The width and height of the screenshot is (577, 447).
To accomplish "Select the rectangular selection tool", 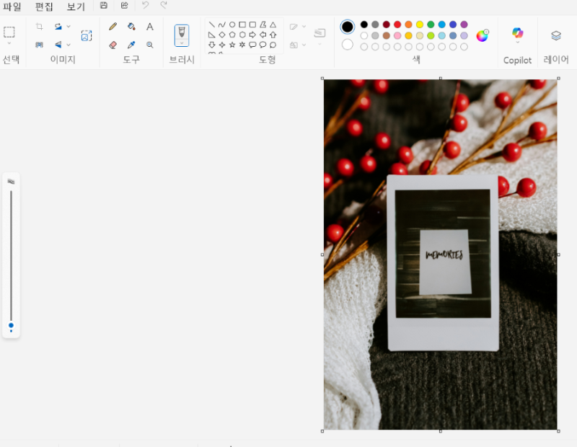I will click(x=9, y=32).
